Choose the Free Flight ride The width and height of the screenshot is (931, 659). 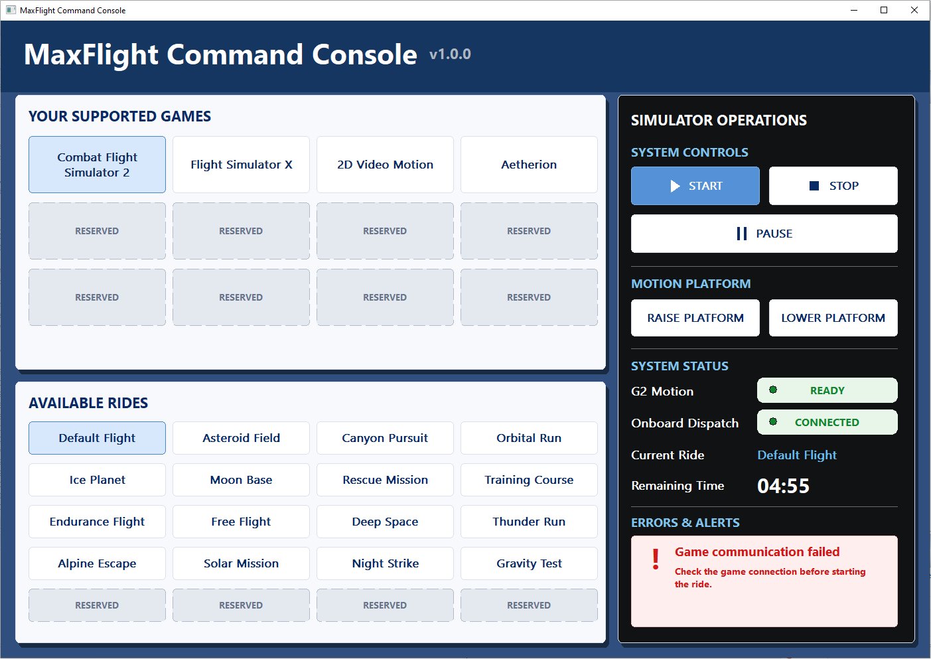[241, 522]
